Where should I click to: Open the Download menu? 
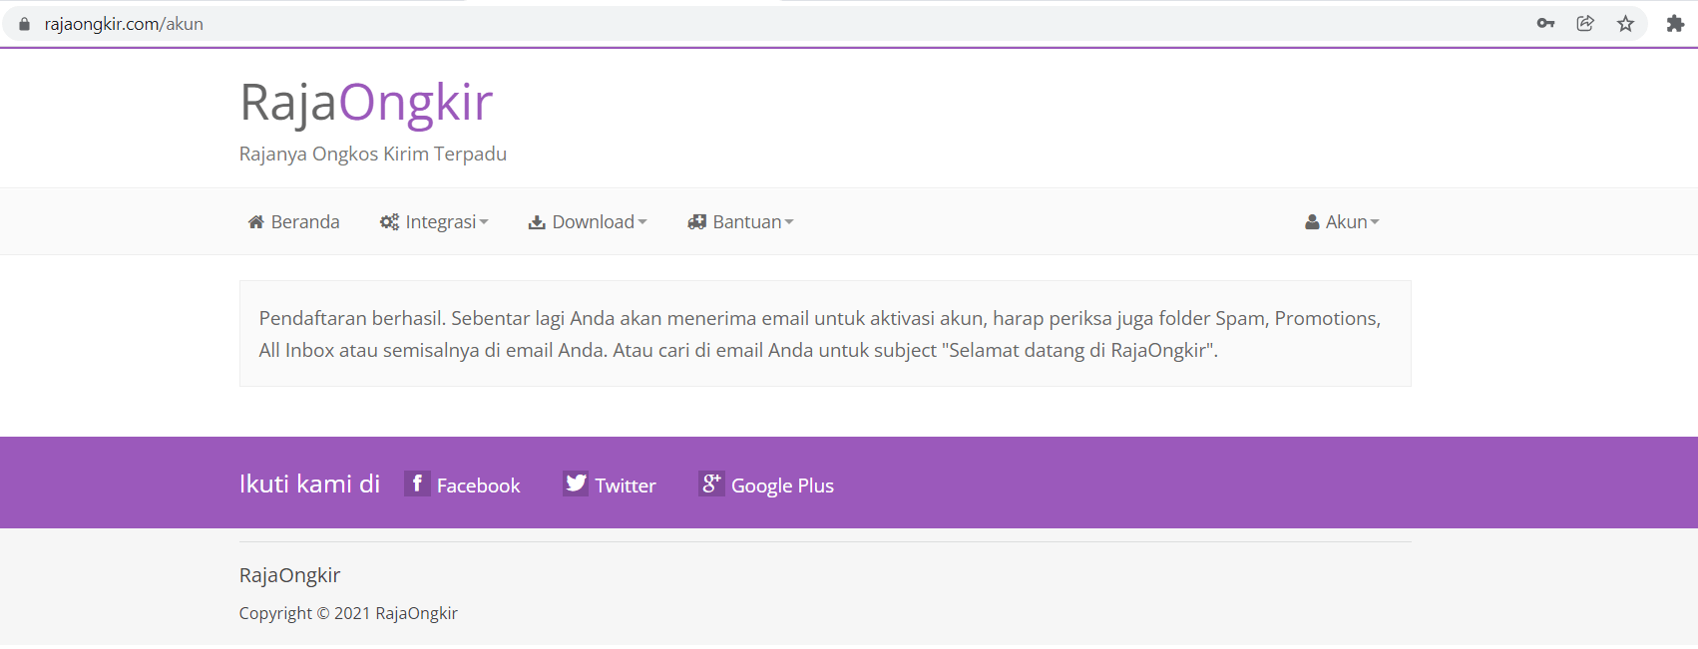(588, 221)
